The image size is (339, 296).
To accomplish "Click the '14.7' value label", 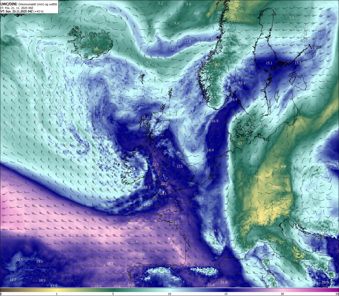I will point(216,231).
